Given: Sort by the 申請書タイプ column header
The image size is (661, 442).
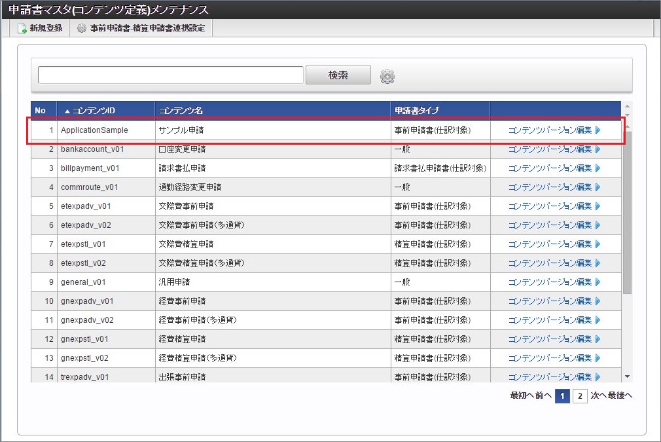Looking at the screenshot, I should point(416,110).
